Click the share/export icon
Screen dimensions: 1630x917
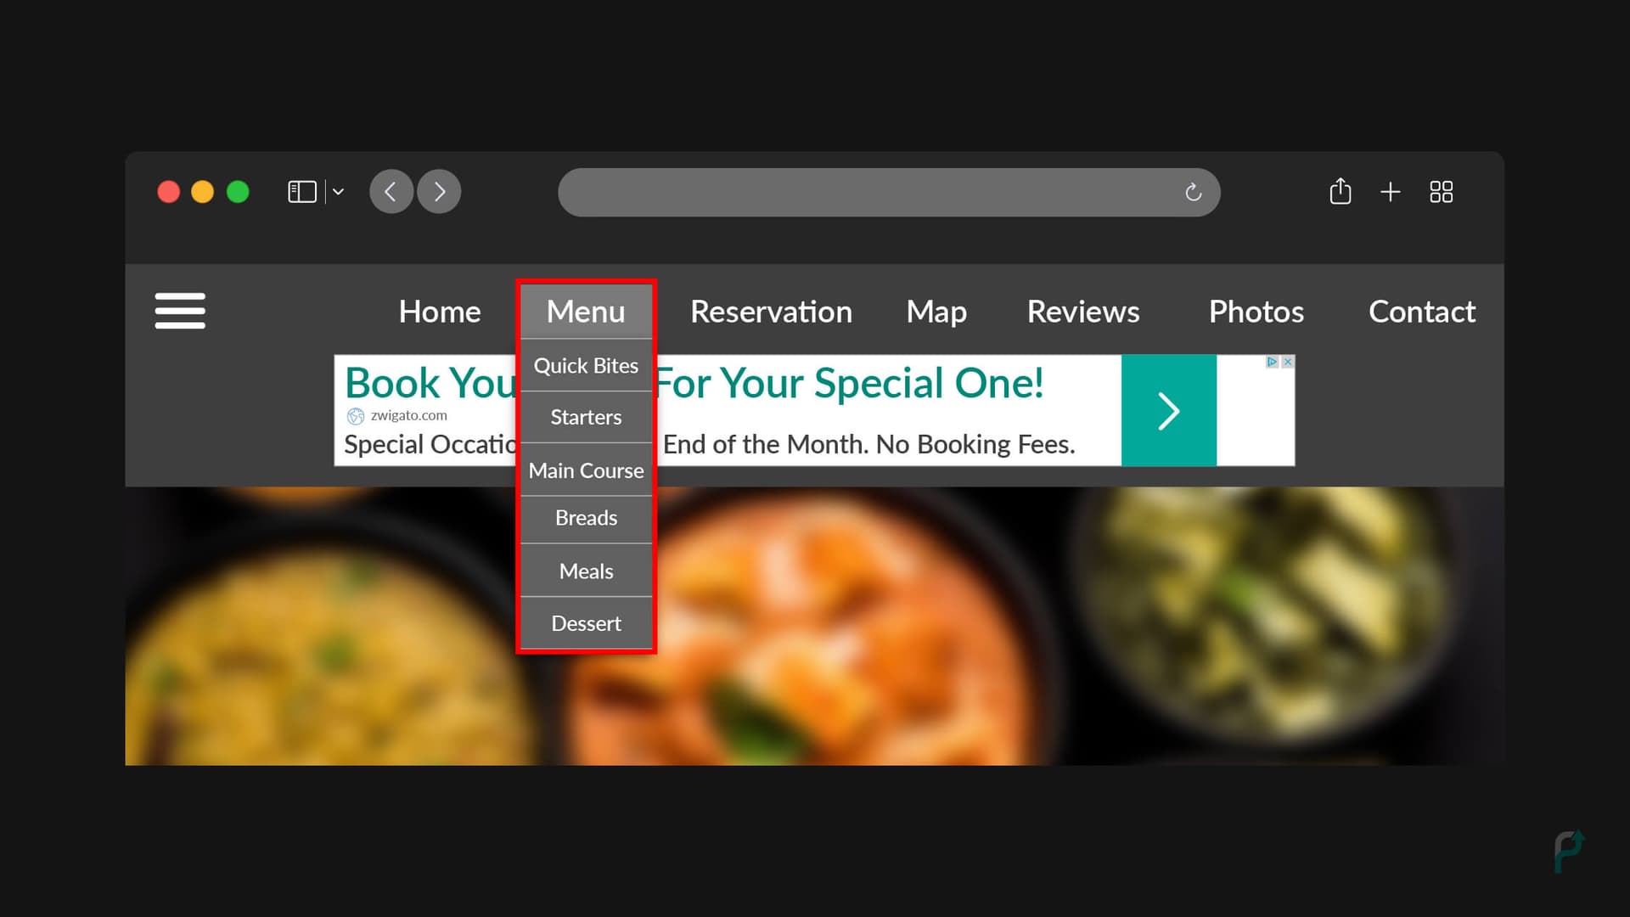(x=1340, y=191)
